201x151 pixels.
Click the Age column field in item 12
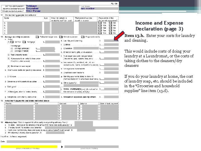[47, 28]
